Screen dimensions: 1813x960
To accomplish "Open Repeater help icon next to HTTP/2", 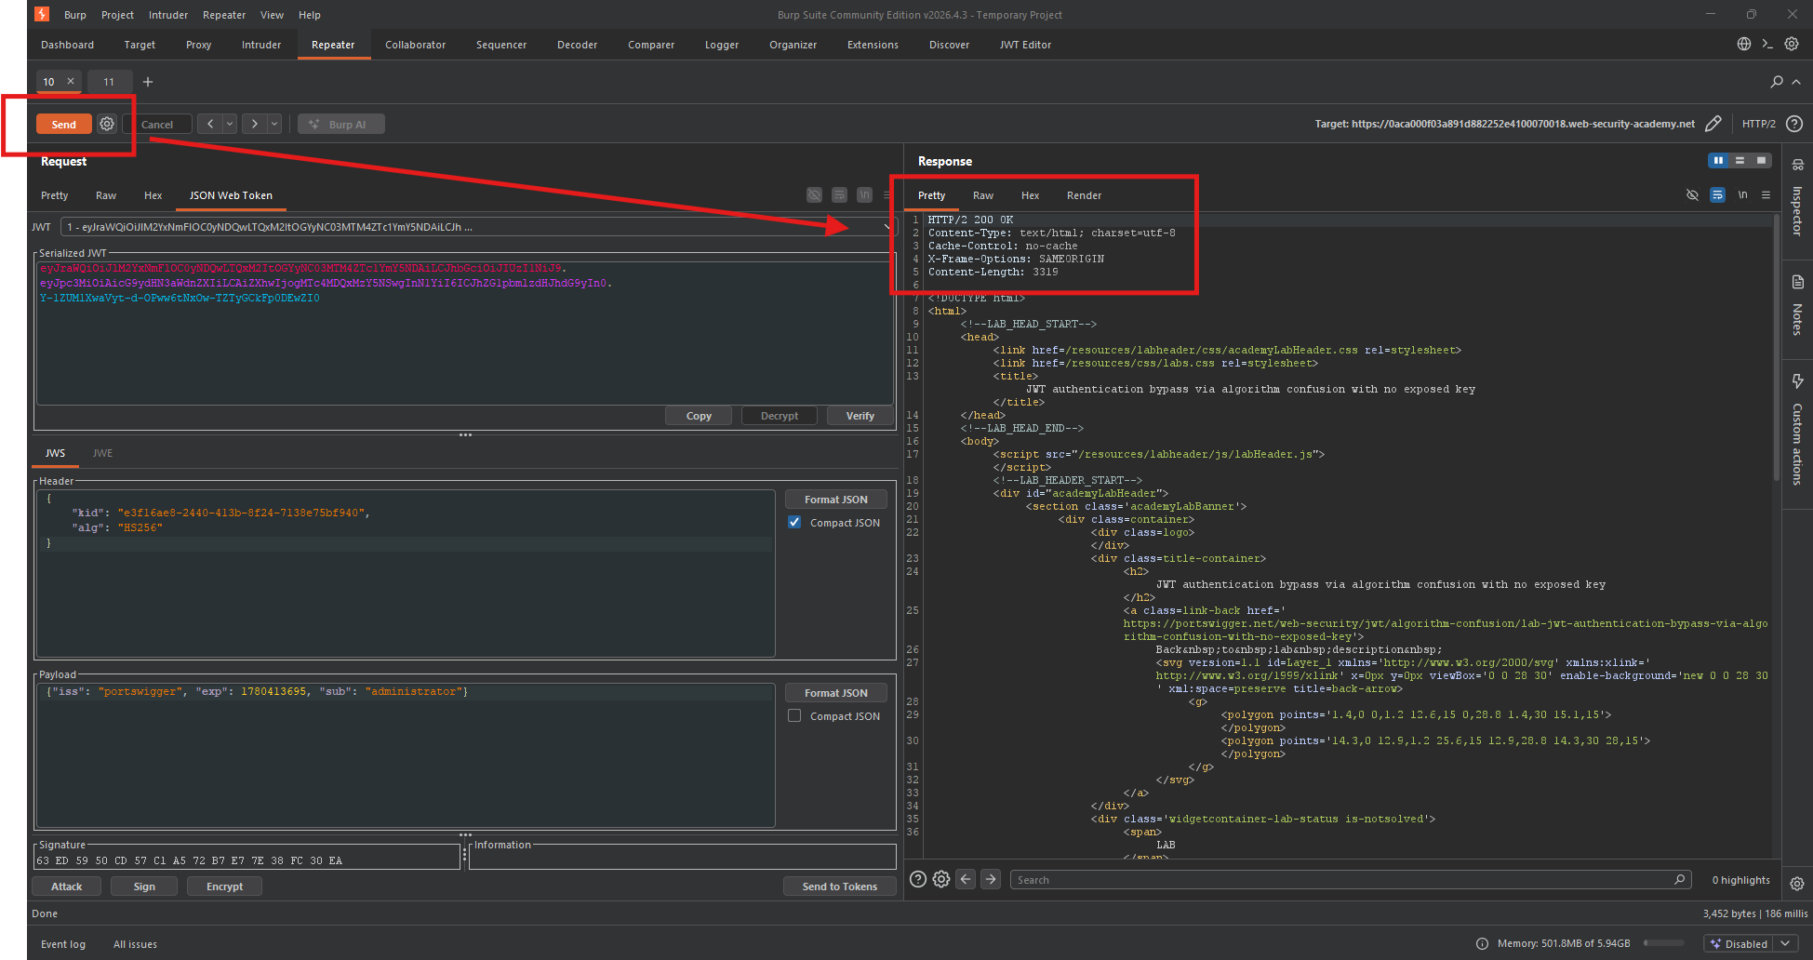I will (x=1794, y=124).
